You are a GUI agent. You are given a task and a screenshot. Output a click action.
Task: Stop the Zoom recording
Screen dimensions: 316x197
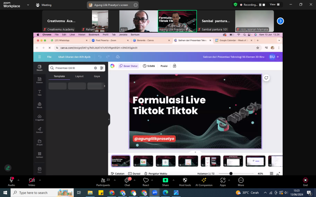point(264,5)
